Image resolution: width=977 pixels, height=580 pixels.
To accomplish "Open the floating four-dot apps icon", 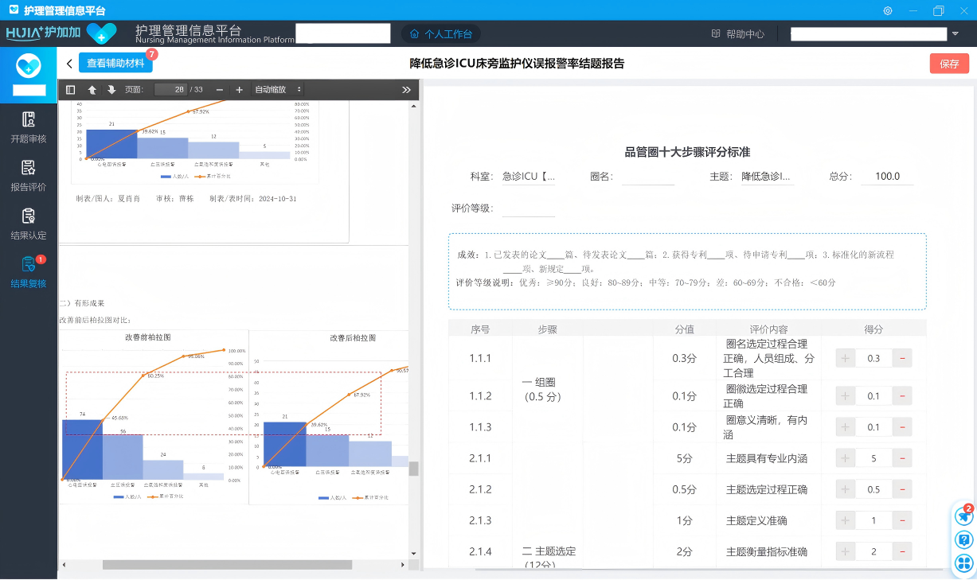I will 964,563.
